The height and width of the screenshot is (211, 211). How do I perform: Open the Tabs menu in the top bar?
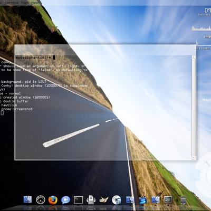(25, 3)
